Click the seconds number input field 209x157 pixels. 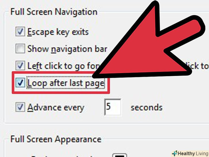[113, 107]
